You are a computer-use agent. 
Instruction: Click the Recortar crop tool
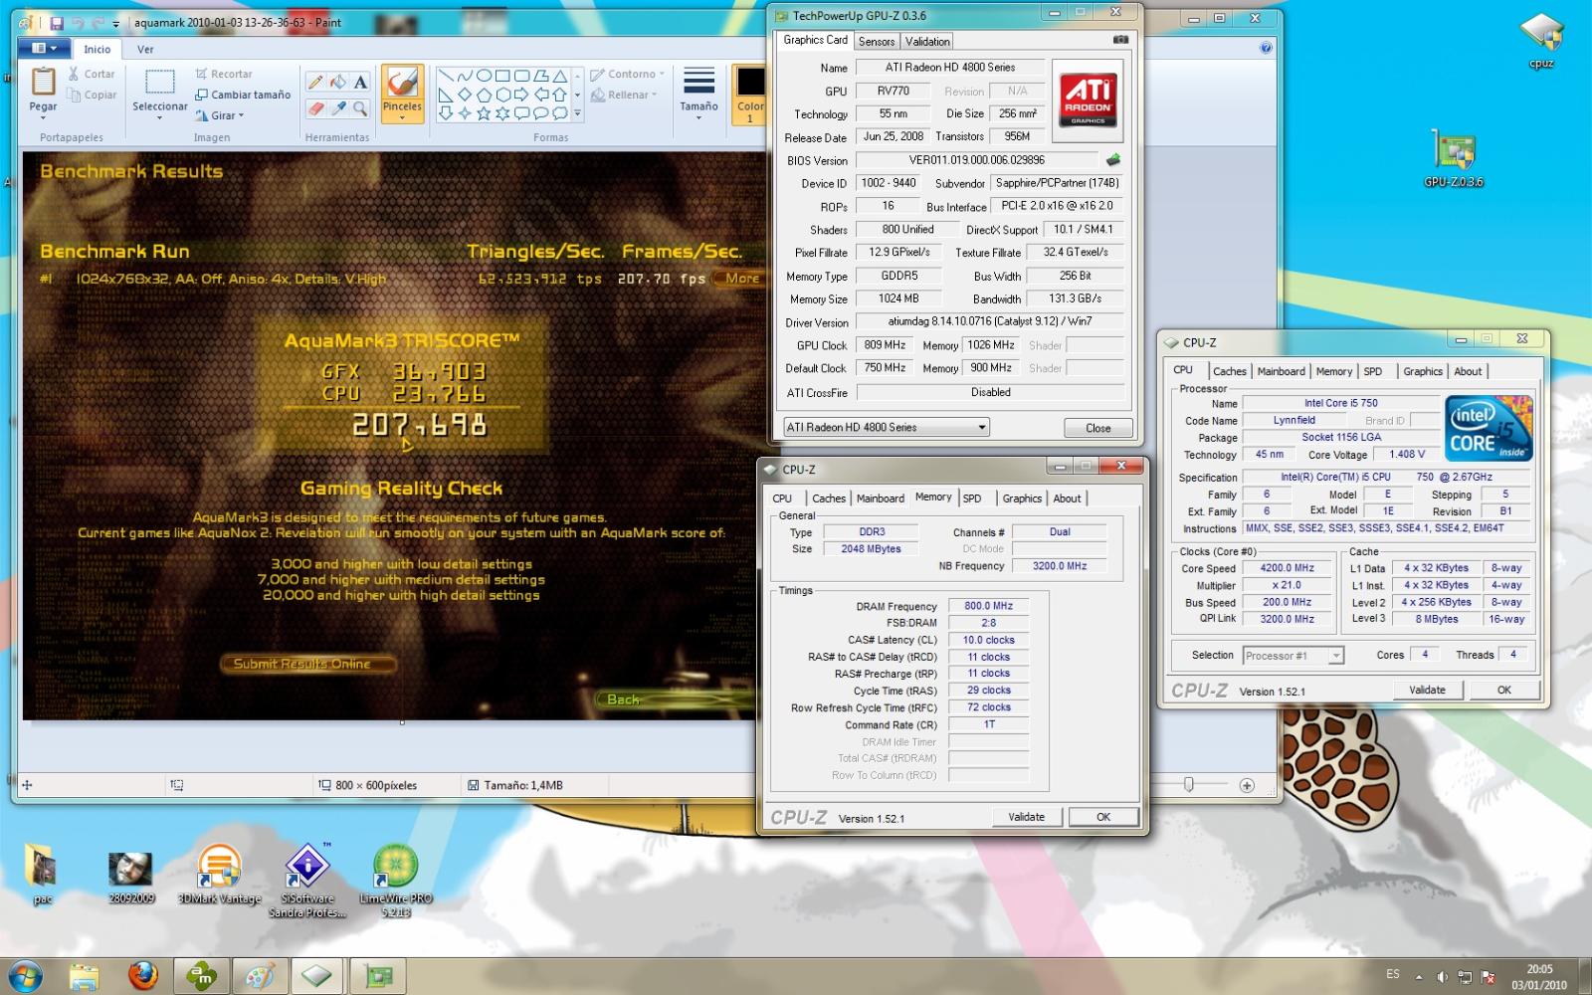[x=224, y=74]
